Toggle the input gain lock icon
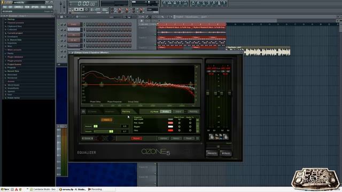 click(x=211, y=137)
